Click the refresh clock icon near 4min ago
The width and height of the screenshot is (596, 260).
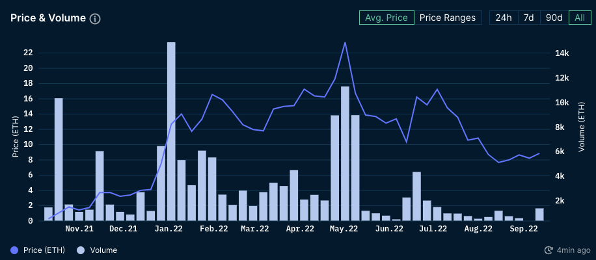(x=549, y=250)
